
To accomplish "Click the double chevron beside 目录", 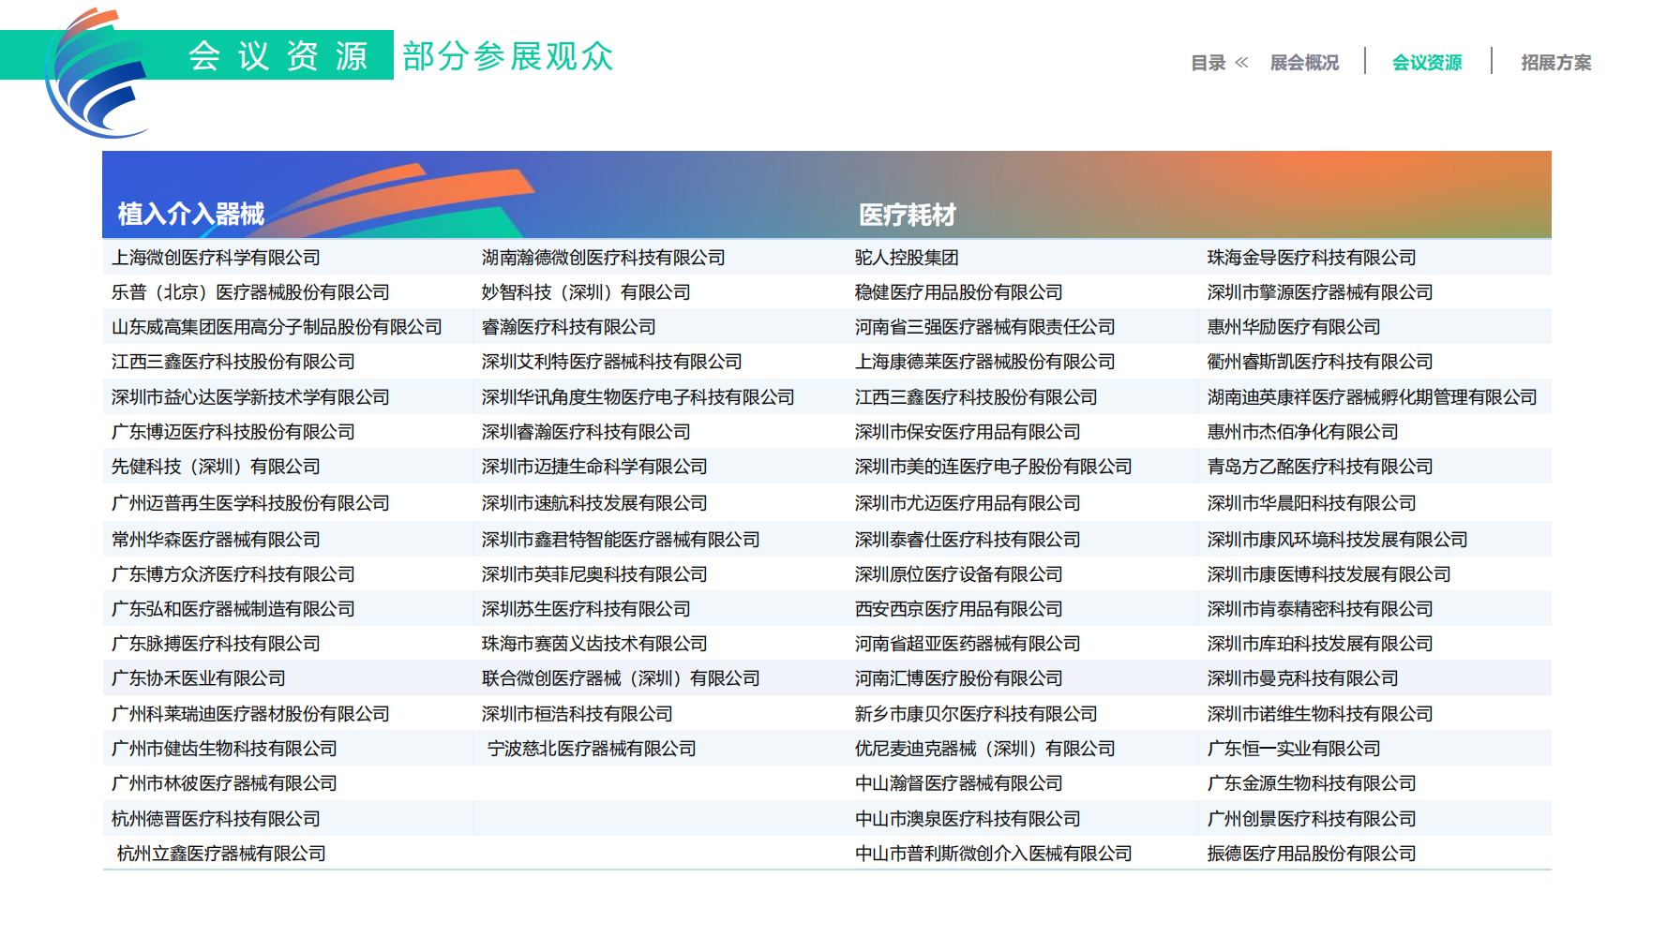I will tap(1241, 63).
